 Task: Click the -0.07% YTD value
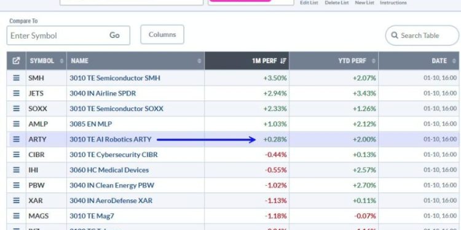365,216
